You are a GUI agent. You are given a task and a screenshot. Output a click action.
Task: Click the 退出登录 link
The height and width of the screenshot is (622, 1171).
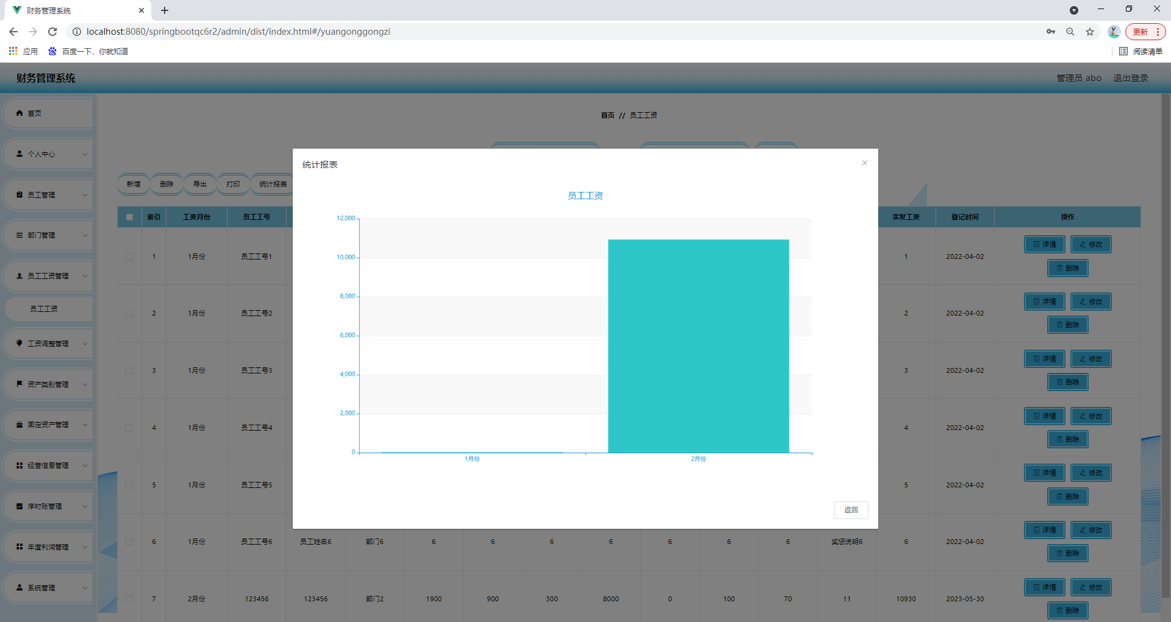(x=1130, y=78)
